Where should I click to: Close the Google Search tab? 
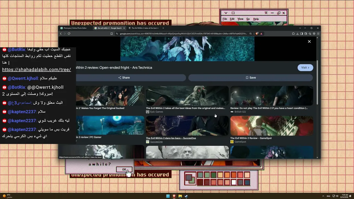coord(124,28)
